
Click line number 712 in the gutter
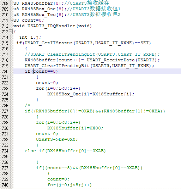coord(5,26)
